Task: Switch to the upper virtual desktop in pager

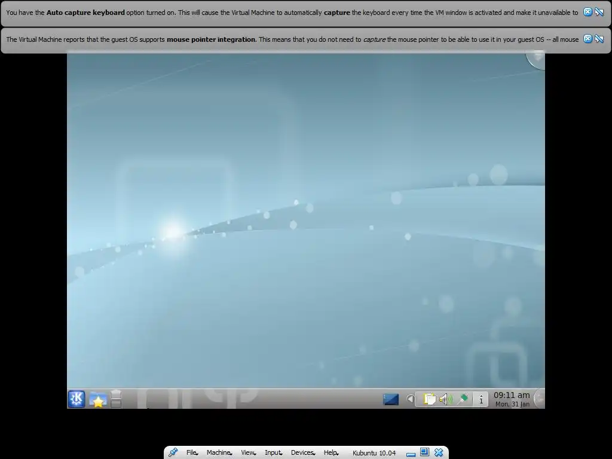Action: click(x=116, y=394)
